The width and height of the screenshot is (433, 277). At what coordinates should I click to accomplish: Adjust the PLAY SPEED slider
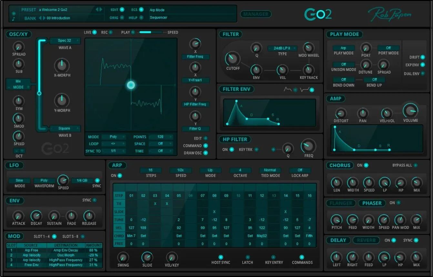[x=150, y=32]
